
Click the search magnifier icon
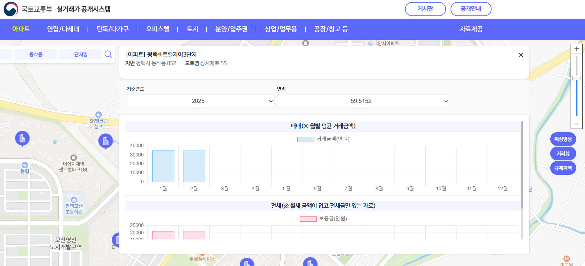[x=108, y=54]
